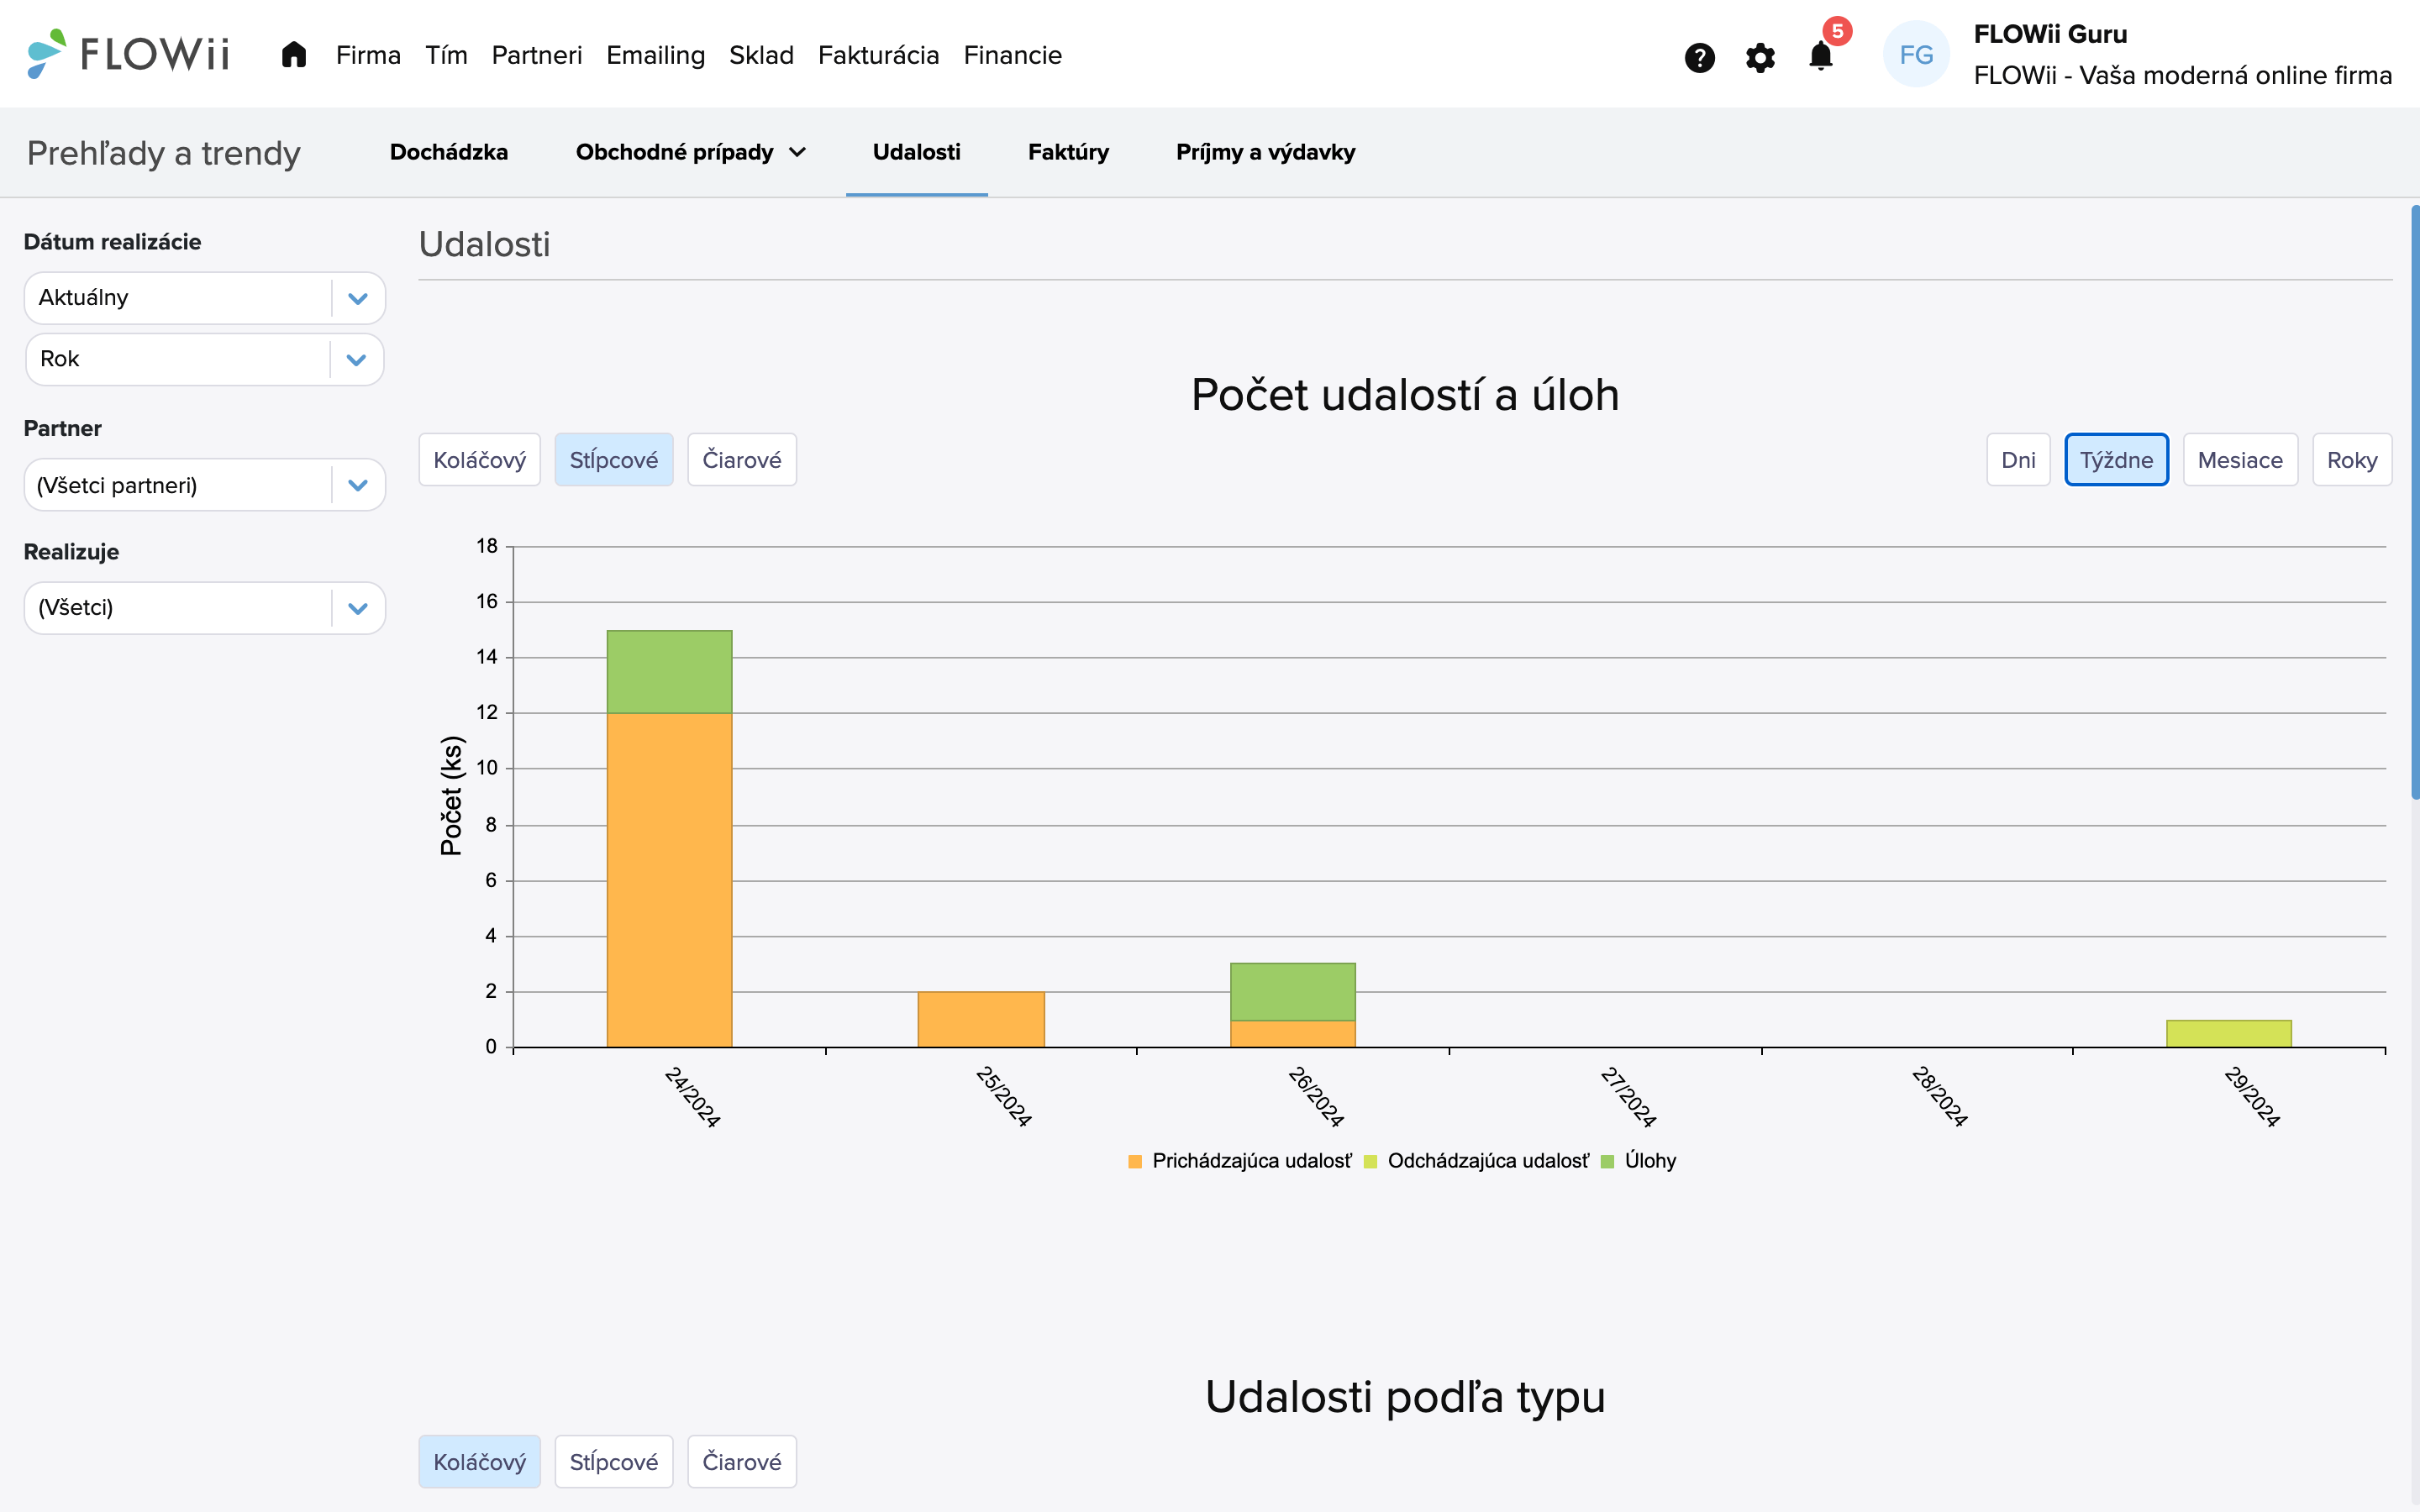
Task: Click the FLOWii logo
Action: point(128,54)
